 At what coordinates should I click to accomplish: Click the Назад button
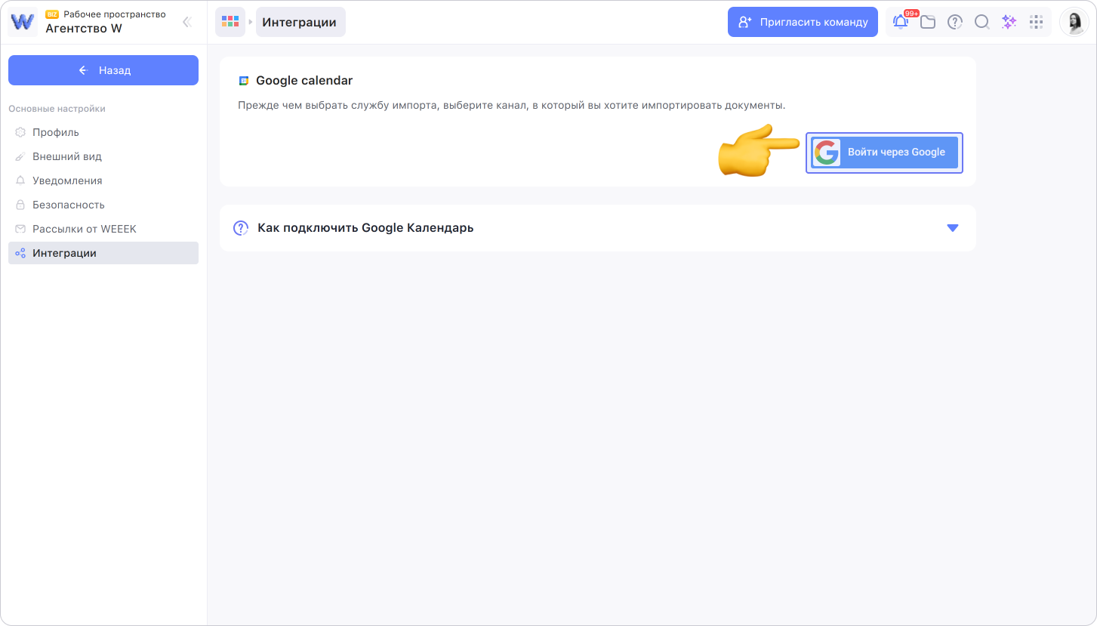tap(103, 70)
